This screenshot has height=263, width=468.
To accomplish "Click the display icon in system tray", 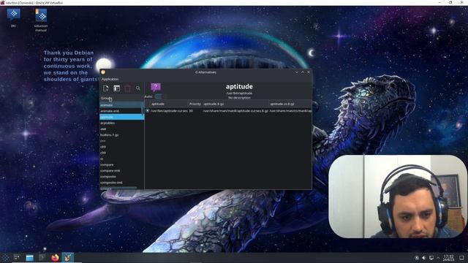I will click(431, 258).
